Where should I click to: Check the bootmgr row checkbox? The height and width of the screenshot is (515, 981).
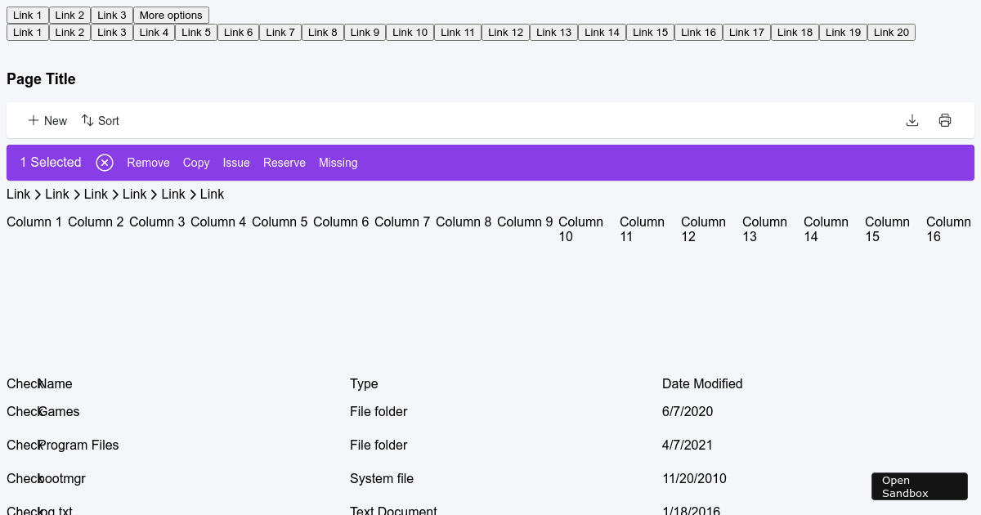[x=23, y=478]
